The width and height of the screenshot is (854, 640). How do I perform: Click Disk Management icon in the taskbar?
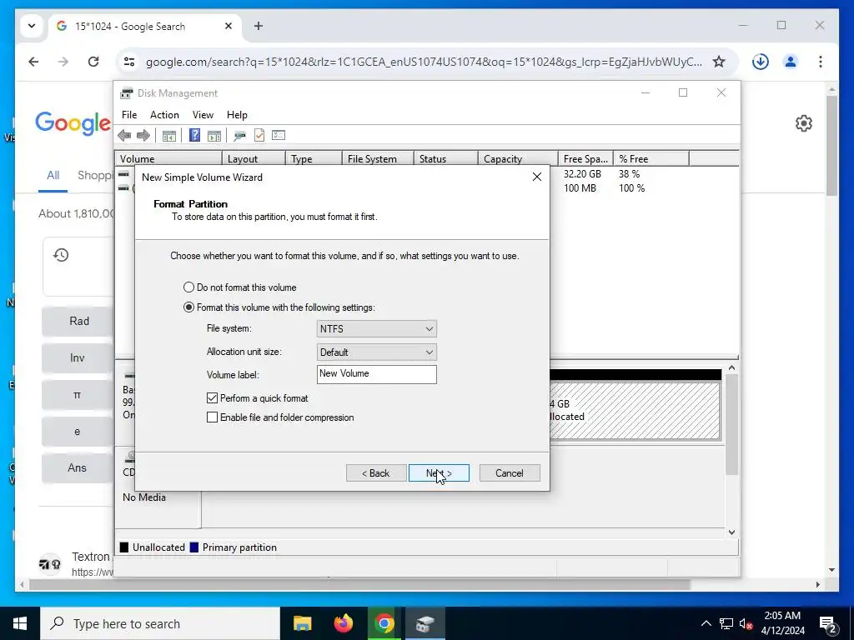tap(424, 623)
